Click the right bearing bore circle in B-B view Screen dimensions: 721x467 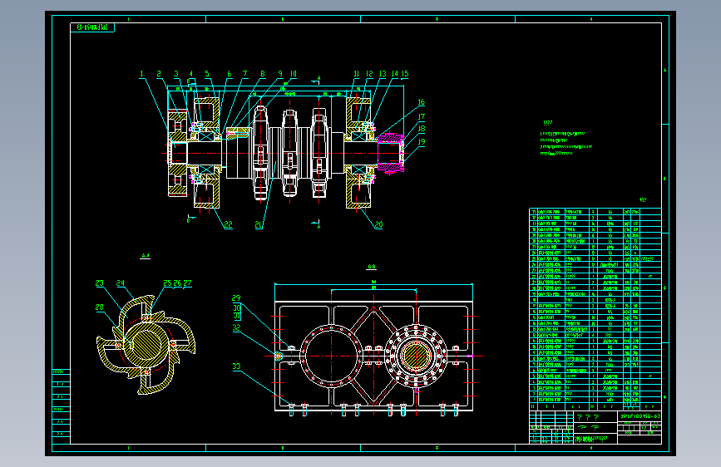(x=416, y=356)
